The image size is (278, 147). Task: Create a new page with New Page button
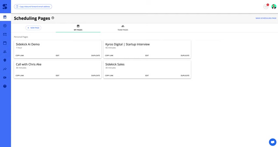pyautogui.click(x=33, y=28)
